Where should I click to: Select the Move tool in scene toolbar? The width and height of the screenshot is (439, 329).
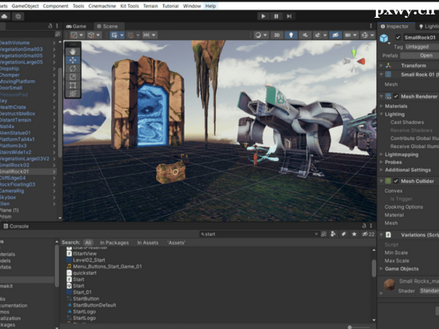tap(73, 60)
